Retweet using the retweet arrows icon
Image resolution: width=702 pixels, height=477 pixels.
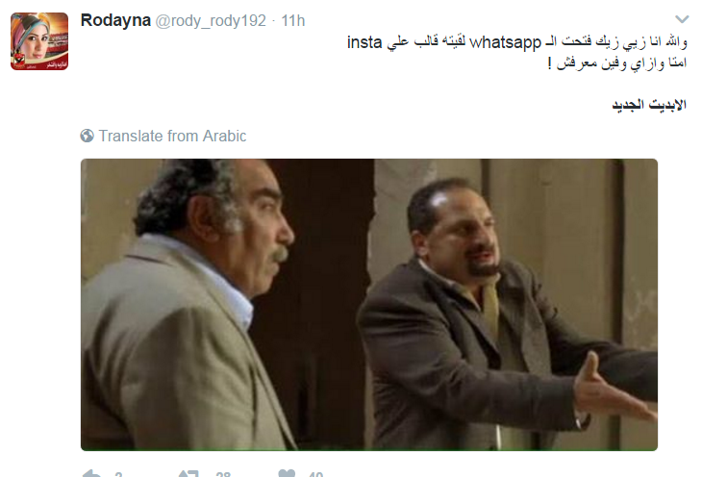click(x=188, y=473)
